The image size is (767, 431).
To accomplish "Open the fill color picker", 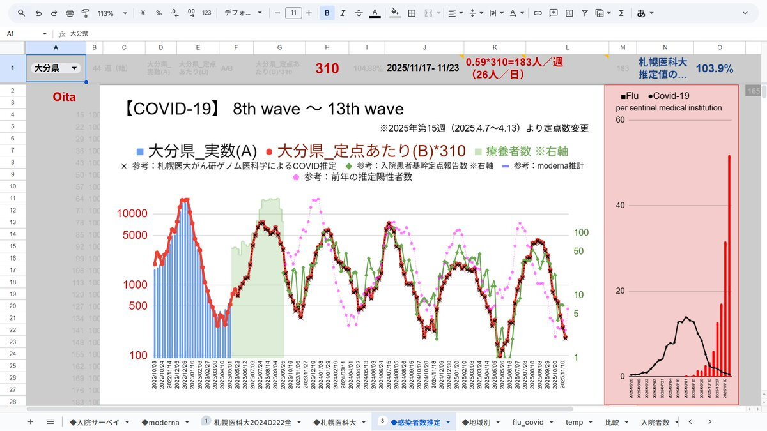I will tap(394, 13).
